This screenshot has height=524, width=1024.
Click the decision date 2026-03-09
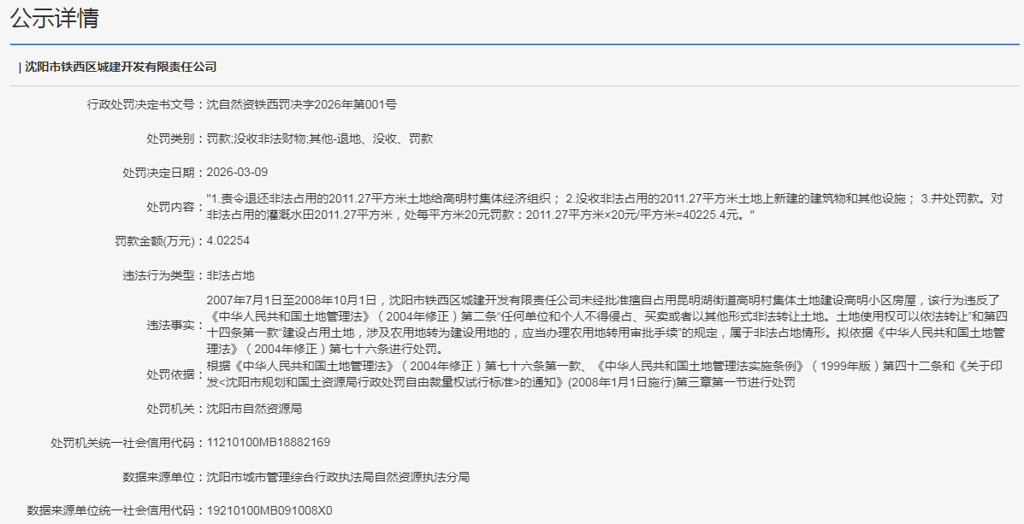point(237,172)
